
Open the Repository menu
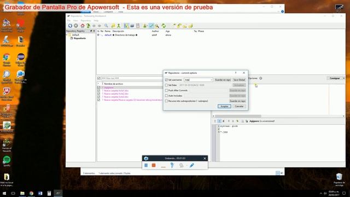click(86, 21)
